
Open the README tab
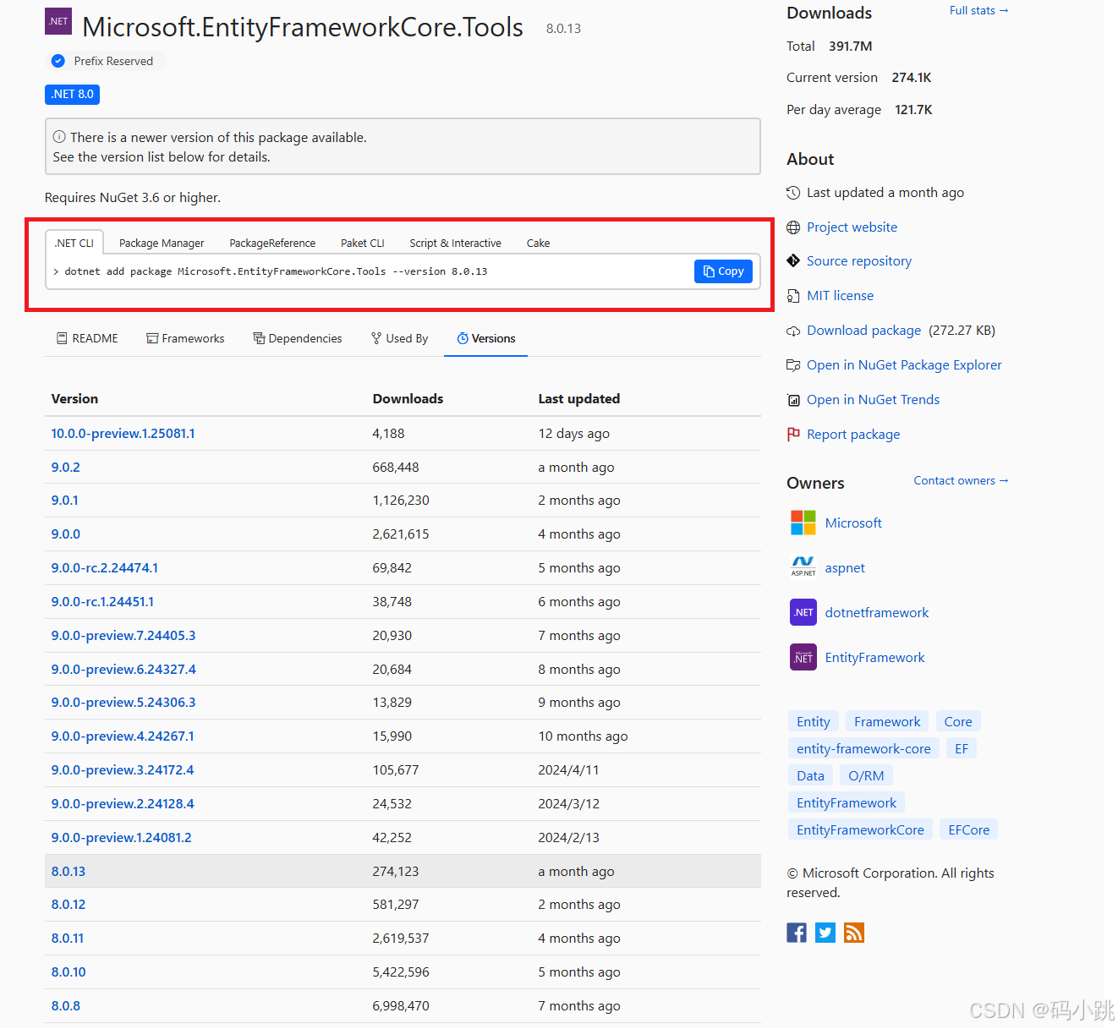(x=87, y=338)
